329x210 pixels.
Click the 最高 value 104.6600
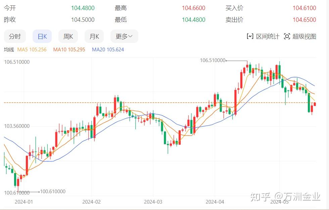[193, 8]
